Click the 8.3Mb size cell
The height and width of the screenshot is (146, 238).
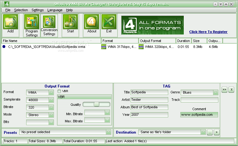click(198, 47)
